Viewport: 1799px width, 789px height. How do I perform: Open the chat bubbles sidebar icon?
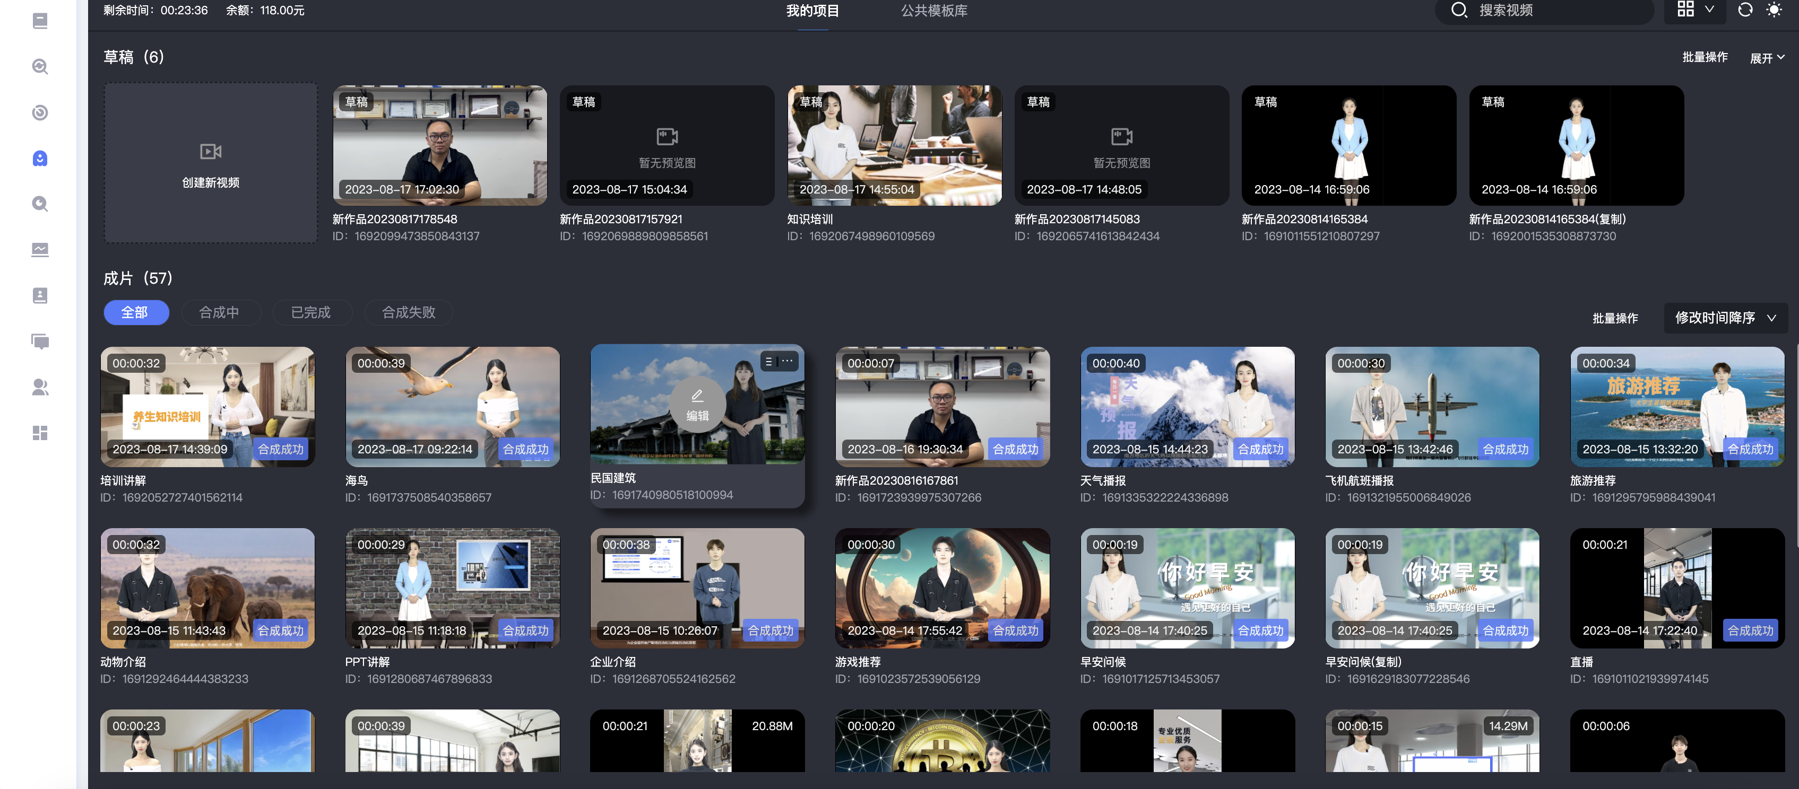pyautogui.click(x=40, y=341)
